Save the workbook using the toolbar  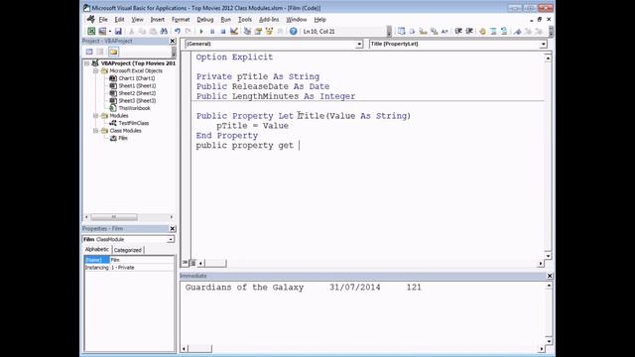pos(118,31)
